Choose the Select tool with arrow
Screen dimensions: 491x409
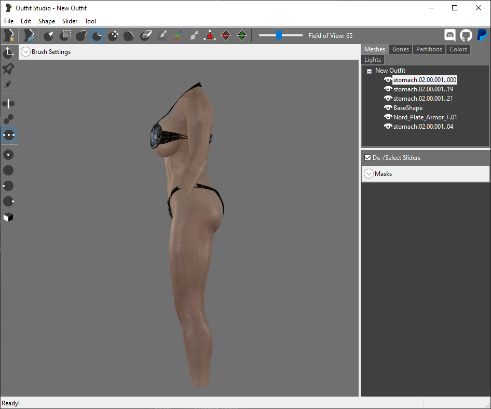click(x=48, y=36)
